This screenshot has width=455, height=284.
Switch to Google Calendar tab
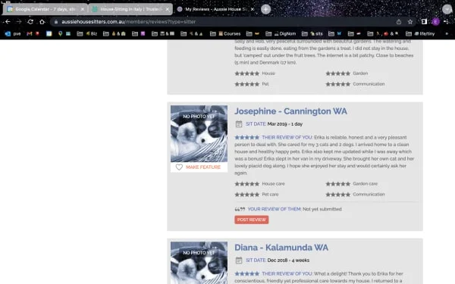pos(45,9)
